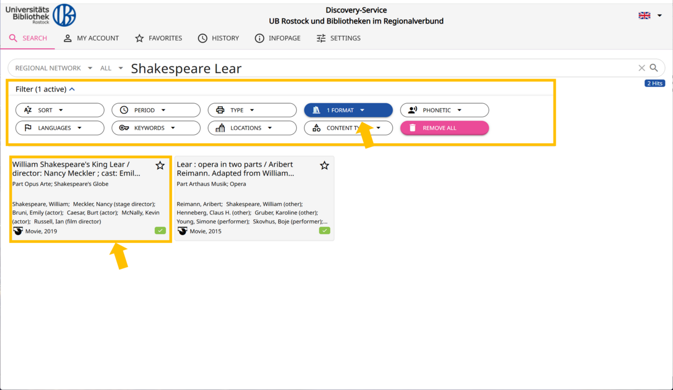Open the Infopage tab
This screenshot has width=673, height=390.
click(x=278, y=38)
